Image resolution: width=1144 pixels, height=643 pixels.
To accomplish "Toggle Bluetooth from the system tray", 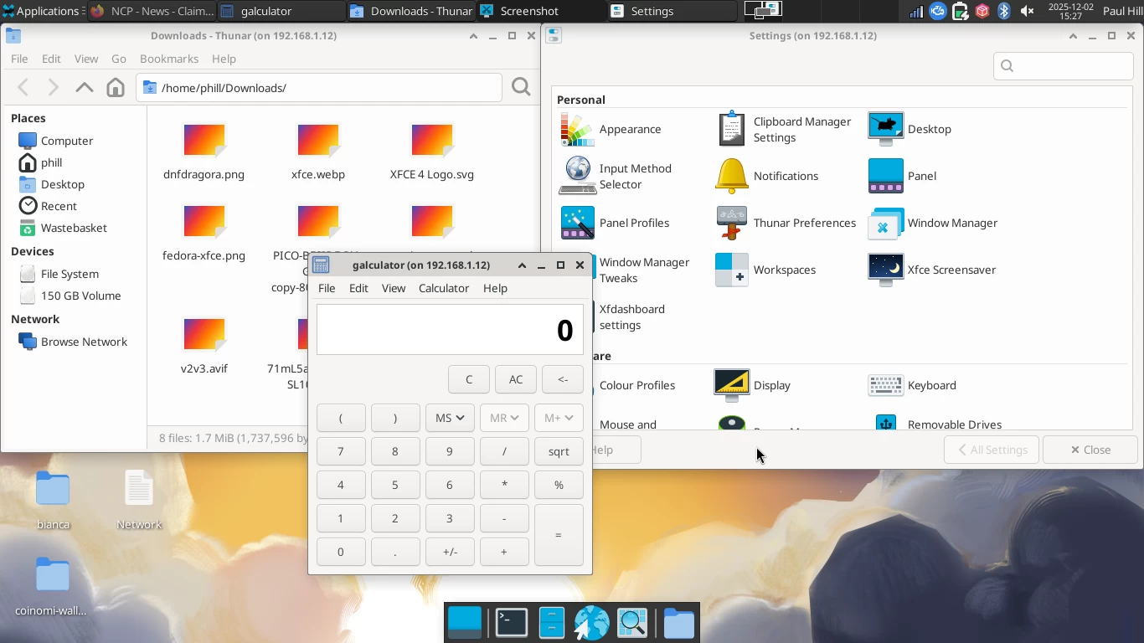I will coord(1004,11).
